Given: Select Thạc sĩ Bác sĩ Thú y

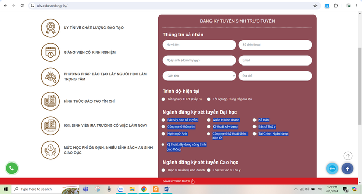Looking at the screenshot, I should (x=209, y=170).
